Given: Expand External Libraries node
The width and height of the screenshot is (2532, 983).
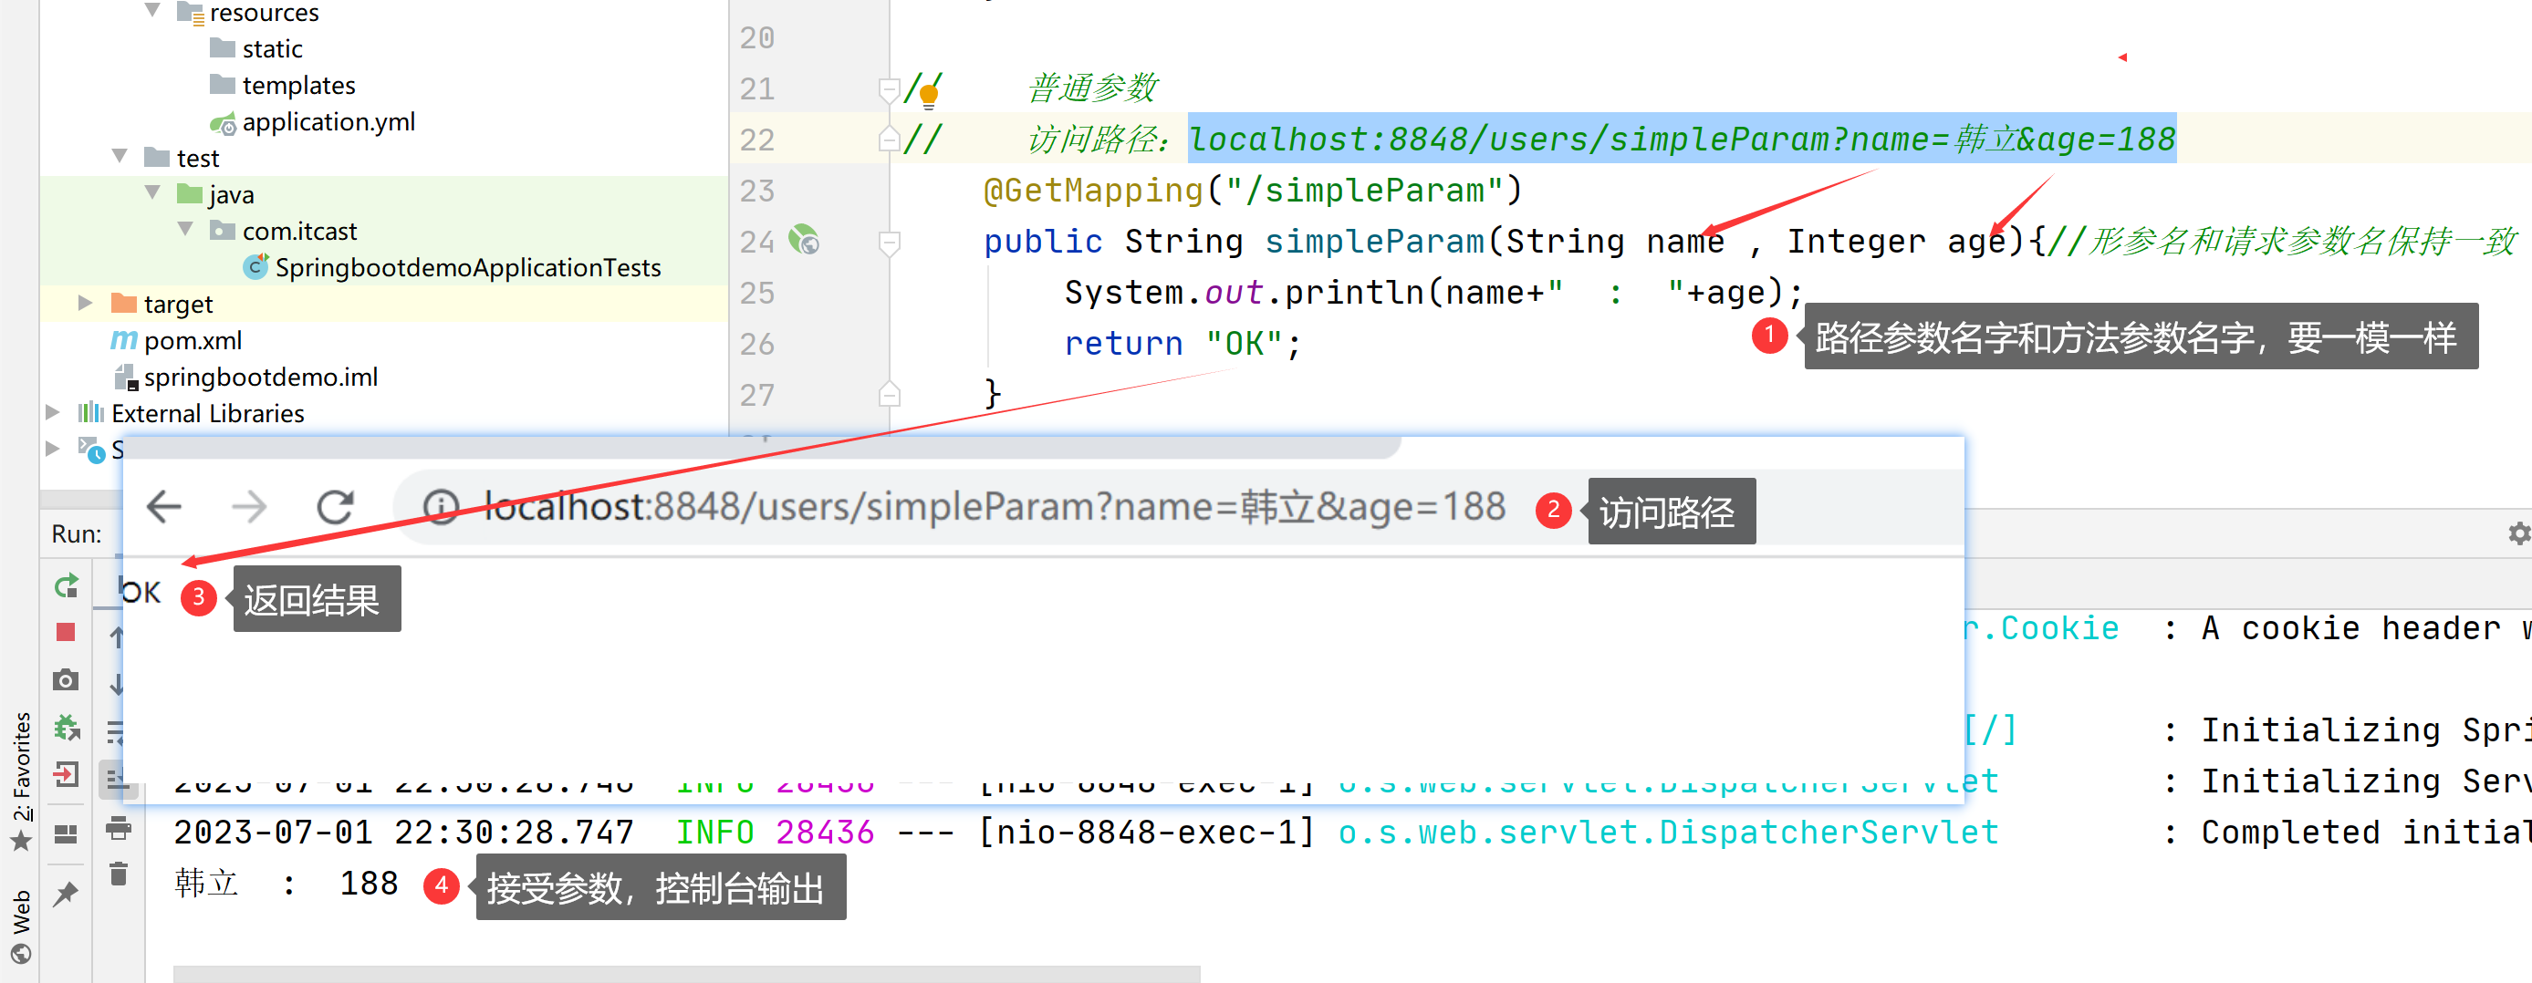Looking at the screenshot, I should coord(53,412).
